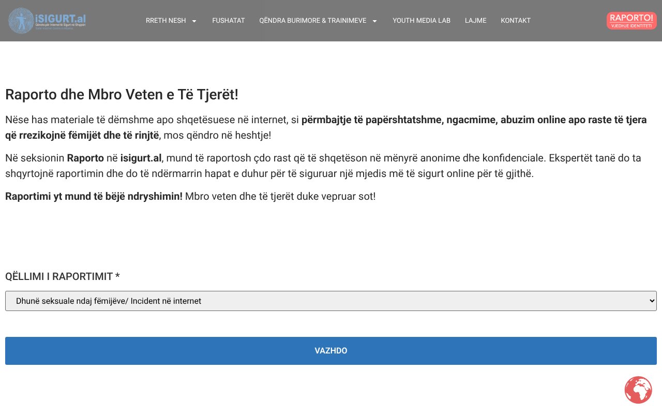Image resolution: width=662 pixels, height=414 pixels.
Task: Click the isigurt.al text in the paragraph
Action: point(141,158)
